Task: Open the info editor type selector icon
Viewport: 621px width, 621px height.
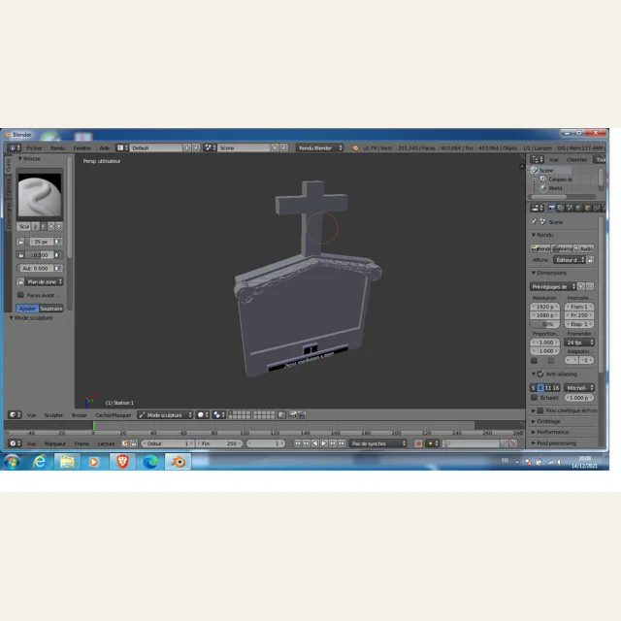Action: (x=13, y=147)
